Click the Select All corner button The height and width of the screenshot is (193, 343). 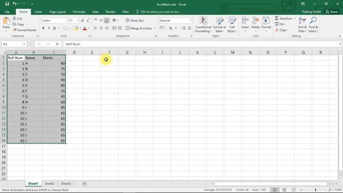[x=4, y=53]
